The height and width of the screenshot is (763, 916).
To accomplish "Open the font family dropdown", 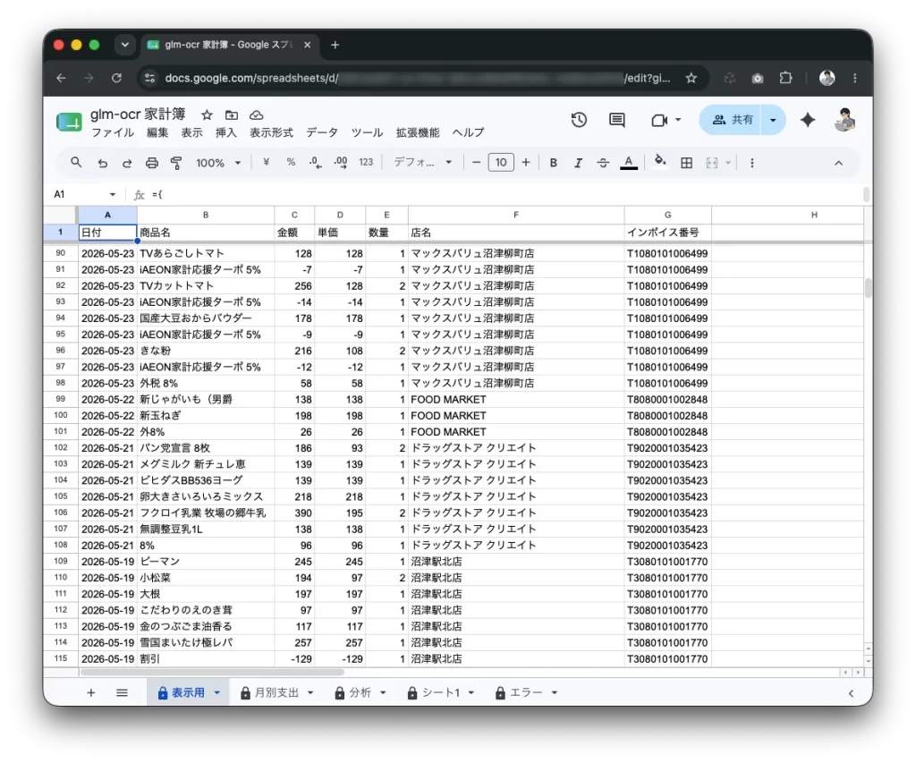I will (x=423, y=163).
